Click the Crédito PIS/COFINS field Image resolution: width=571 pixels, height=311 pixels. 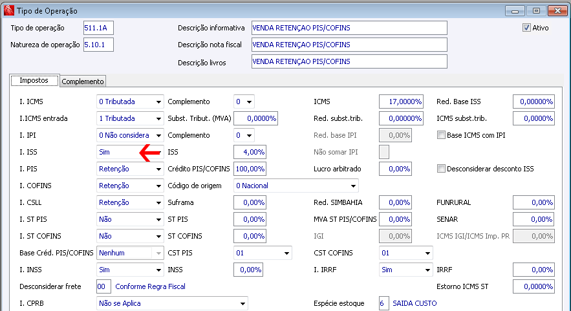coord(250,169)
